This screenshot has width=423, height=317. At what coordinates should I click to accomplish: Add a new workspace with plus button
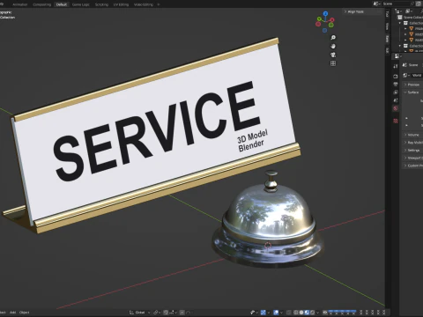click(159, 4)
